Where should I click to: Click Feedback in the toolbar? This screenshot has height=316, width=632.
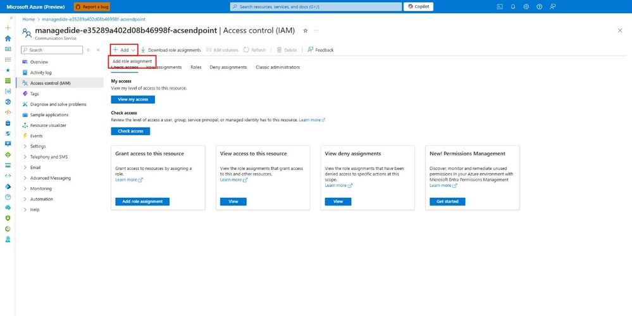point(321,50)
